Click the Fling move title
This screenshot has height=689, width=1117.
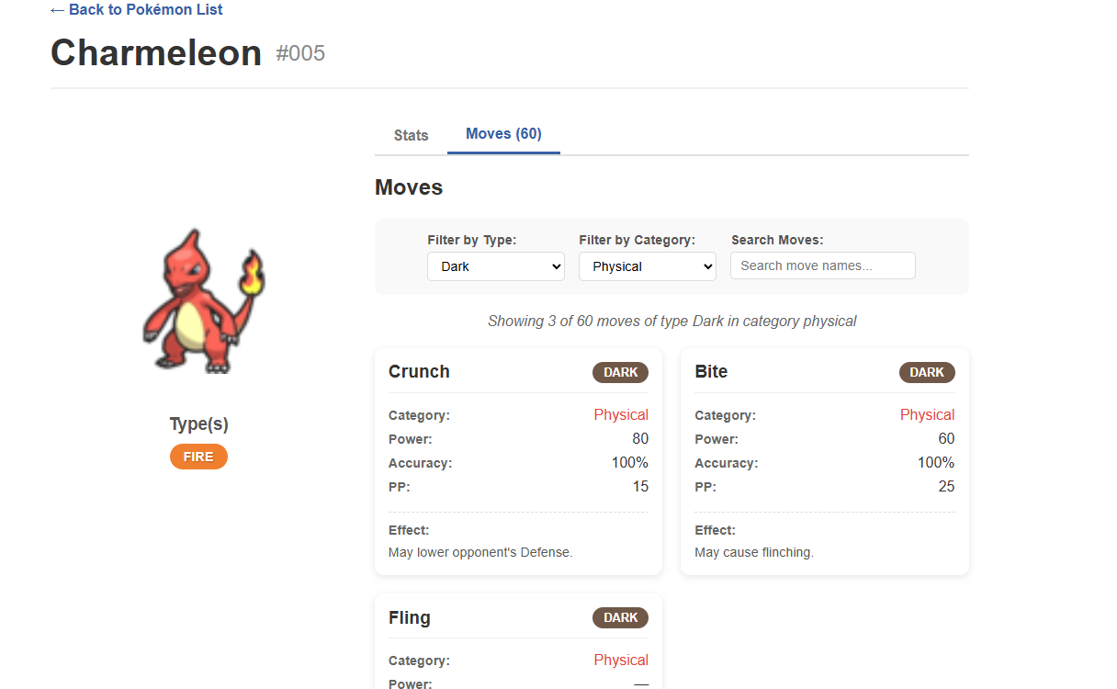(x=409, y=617)
